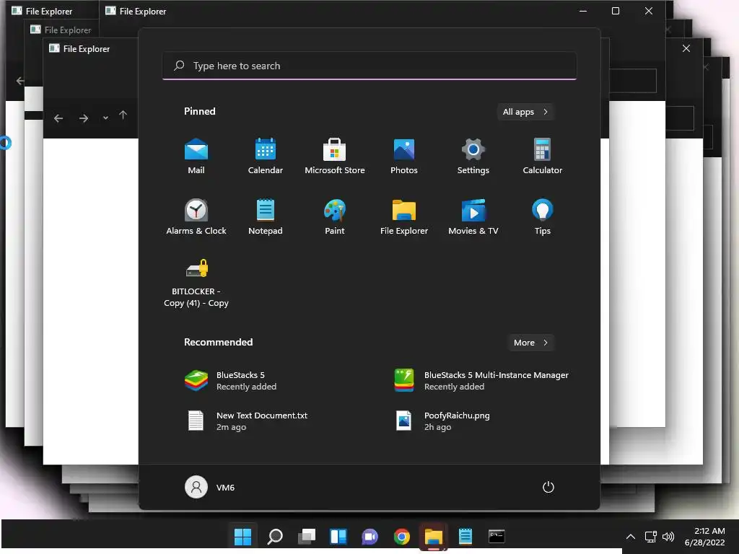This screenshot has height=554, width=739.
Task: Go up one folder in File Explorer
Action: tap(123, 115)
